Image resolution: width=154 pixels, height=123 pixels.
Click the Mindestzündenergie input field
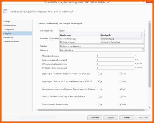point(115,56)
